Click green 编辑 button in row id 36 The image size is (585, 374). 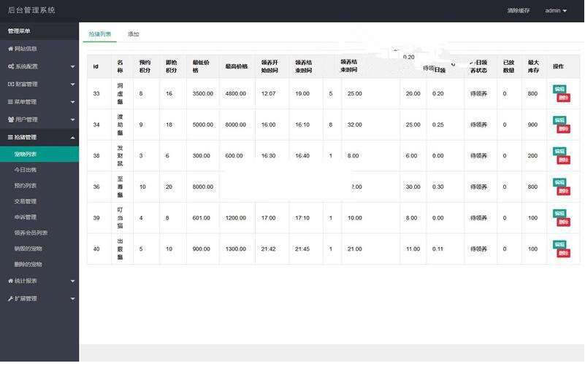coord(559,182)
